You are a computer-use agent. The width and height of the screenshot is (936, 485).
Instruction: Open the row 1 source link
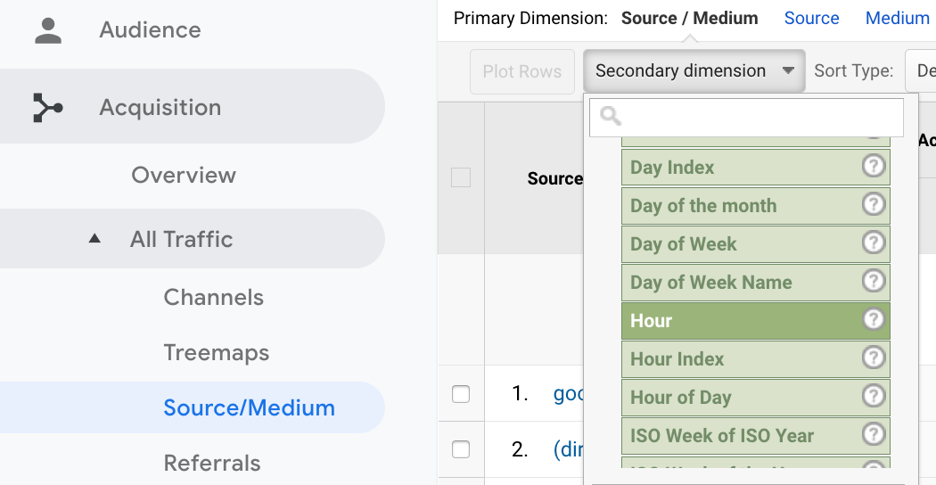(x=569, y=394)
